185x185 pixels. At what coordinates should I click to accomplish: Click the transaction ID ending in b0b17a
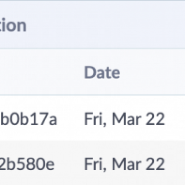pos(29,119)
